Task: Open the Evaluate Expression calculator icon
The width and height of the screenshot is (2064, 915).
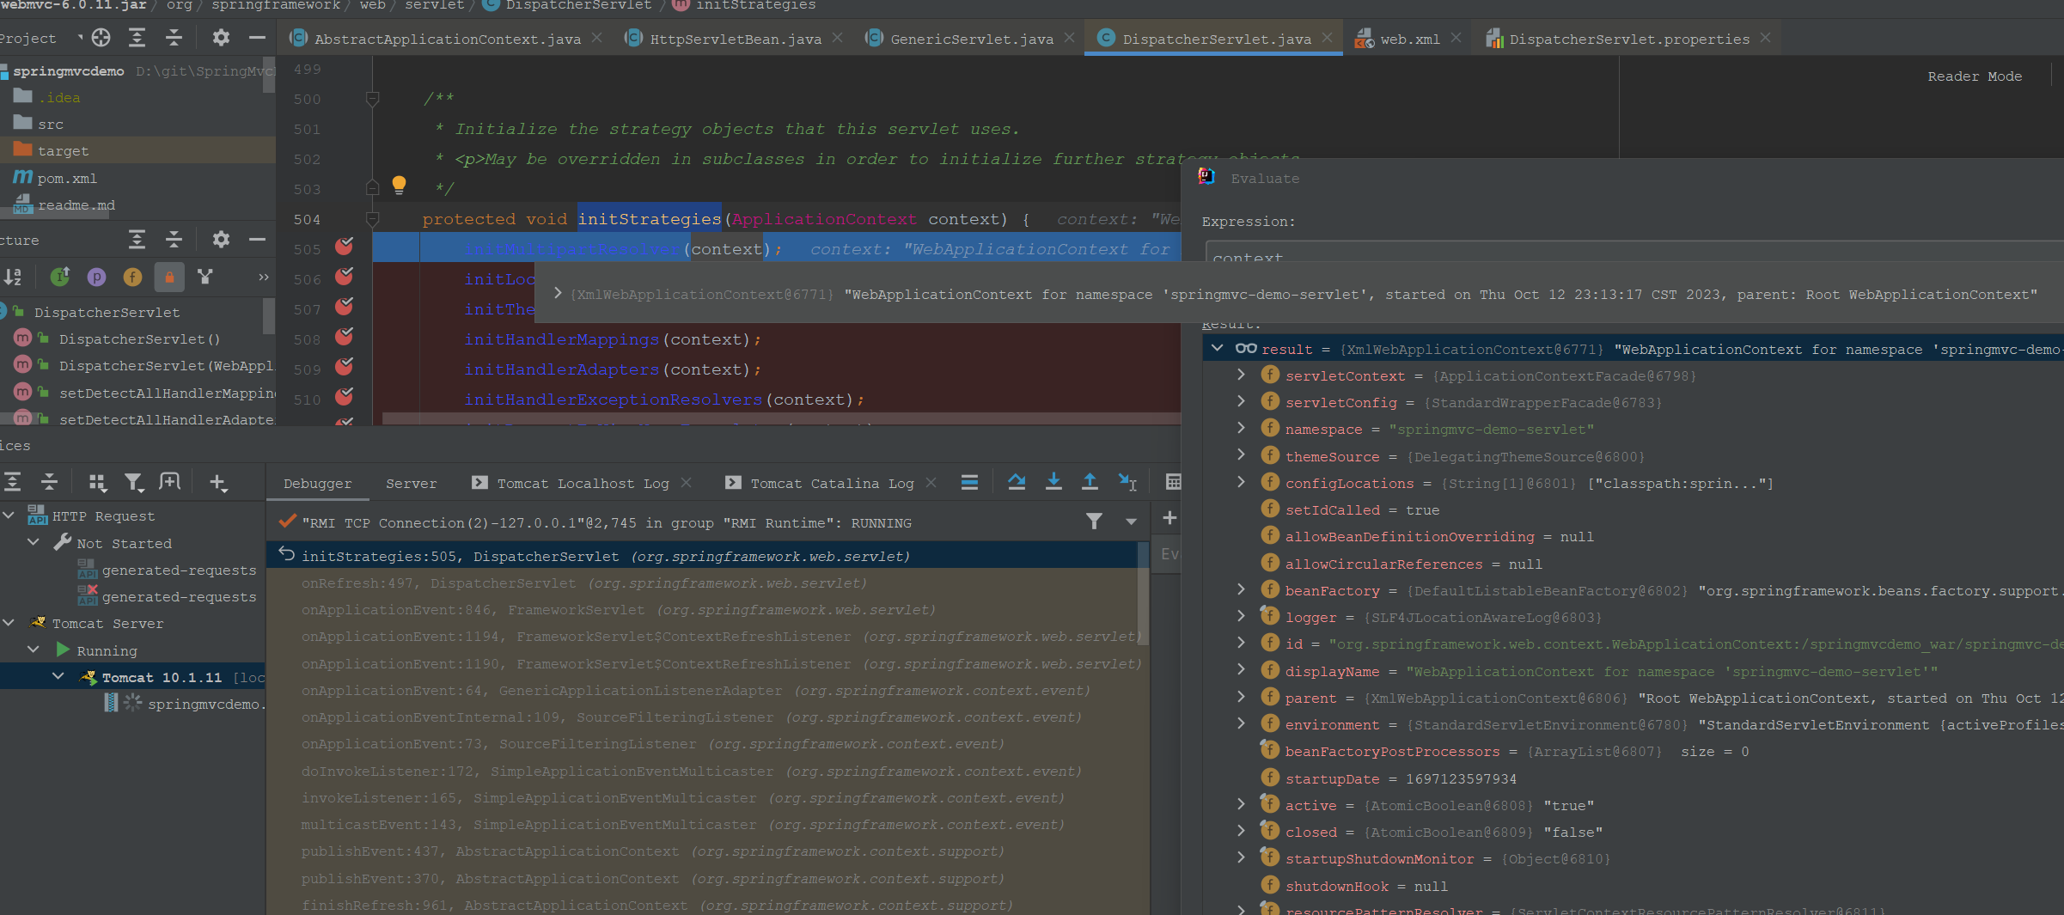Action: 1173,482
